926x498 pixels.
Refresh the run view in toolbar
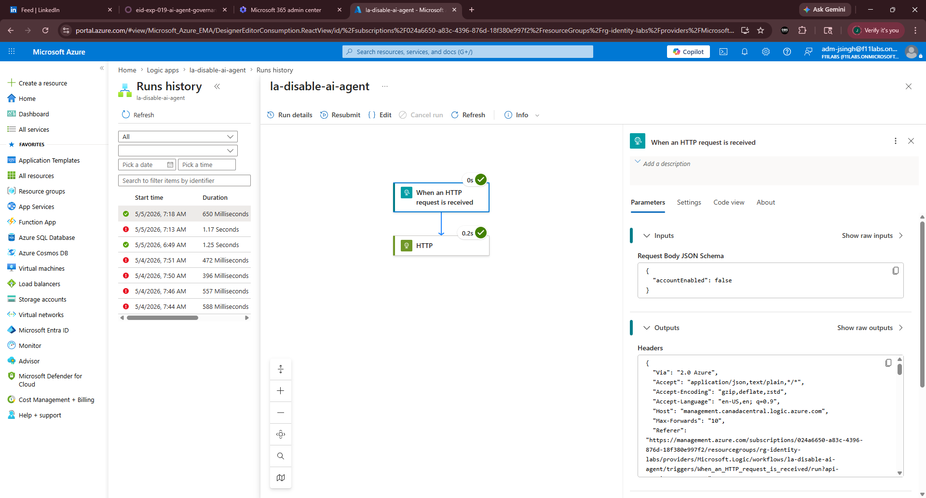468,115
